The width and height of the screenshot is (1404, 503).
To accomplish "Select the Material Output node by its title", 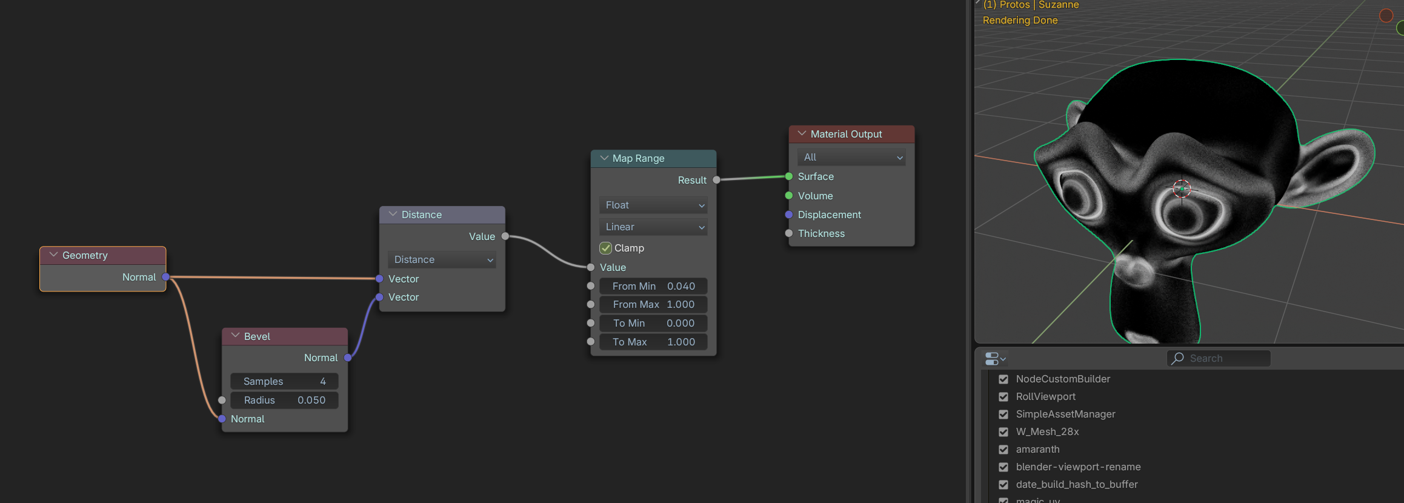I will (x=847, y=134).
